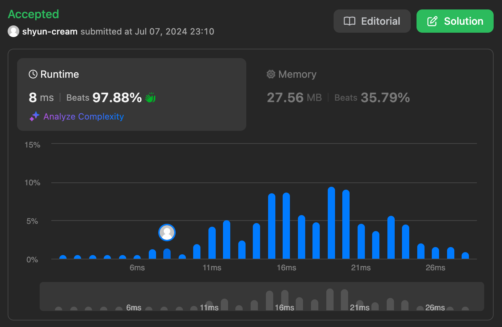Image resolution: width=502 pixels, height=327 pixels.
Task: Click the 11ms label in the mini overview strip
Action: click(x=209, y=308)
